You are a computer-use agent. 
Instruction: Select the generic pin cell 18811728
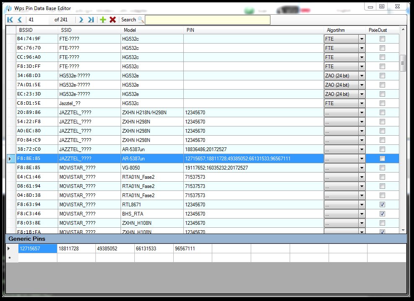76,248
